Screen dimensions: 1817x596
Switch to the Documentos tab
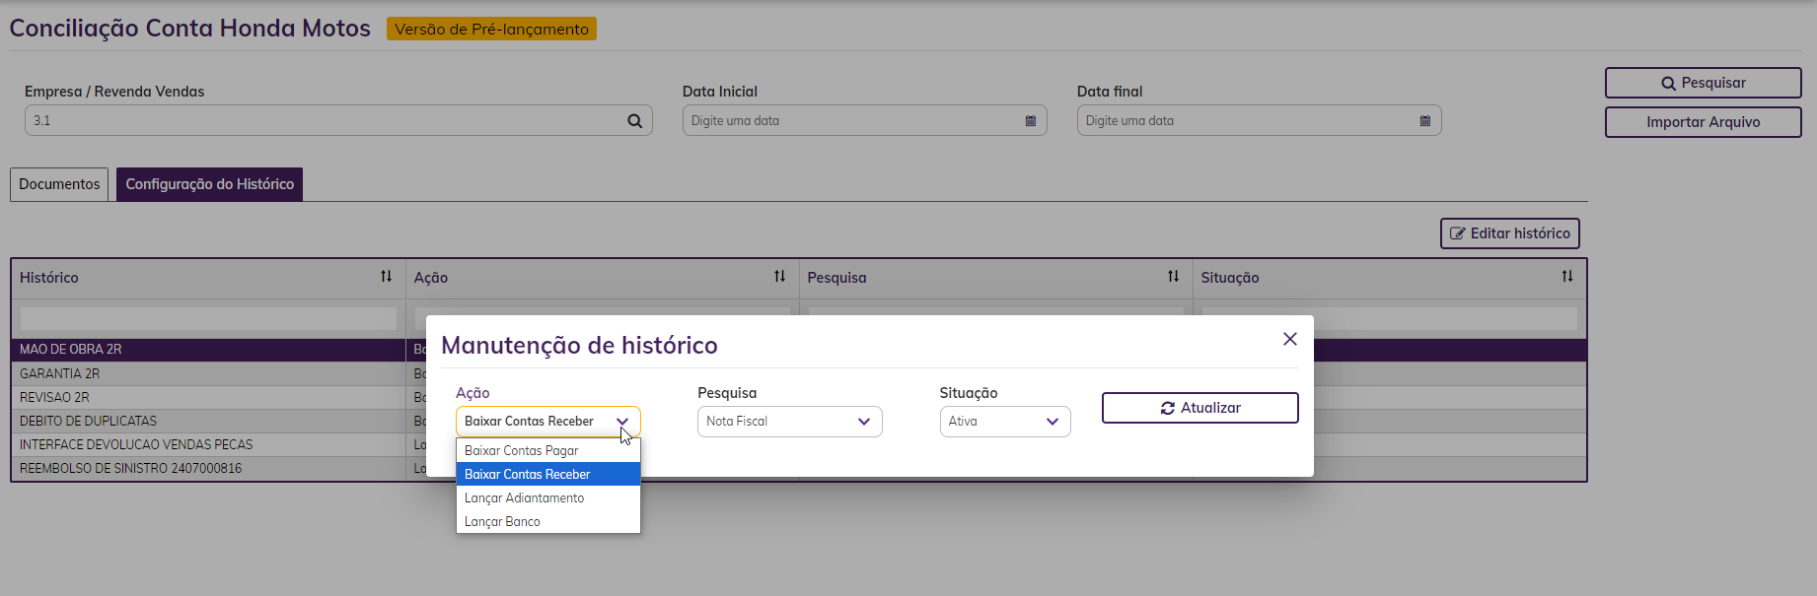click(59, 184)
